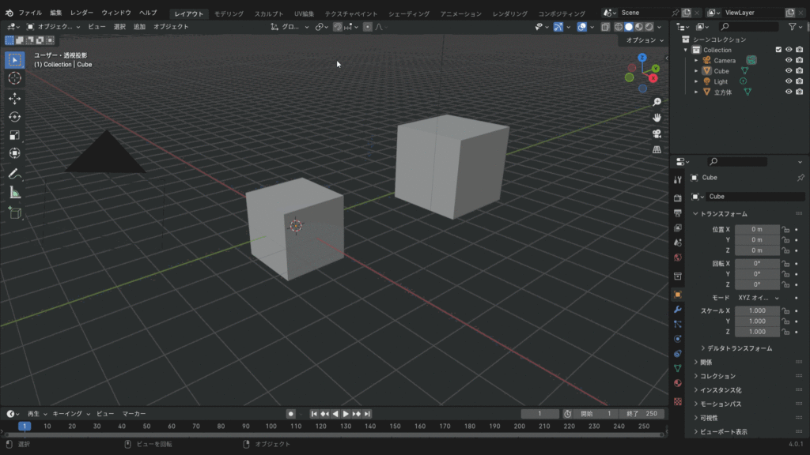This screenshot has width=810, height=455.
Task: Open the レンダー menu
Action: 81,13
